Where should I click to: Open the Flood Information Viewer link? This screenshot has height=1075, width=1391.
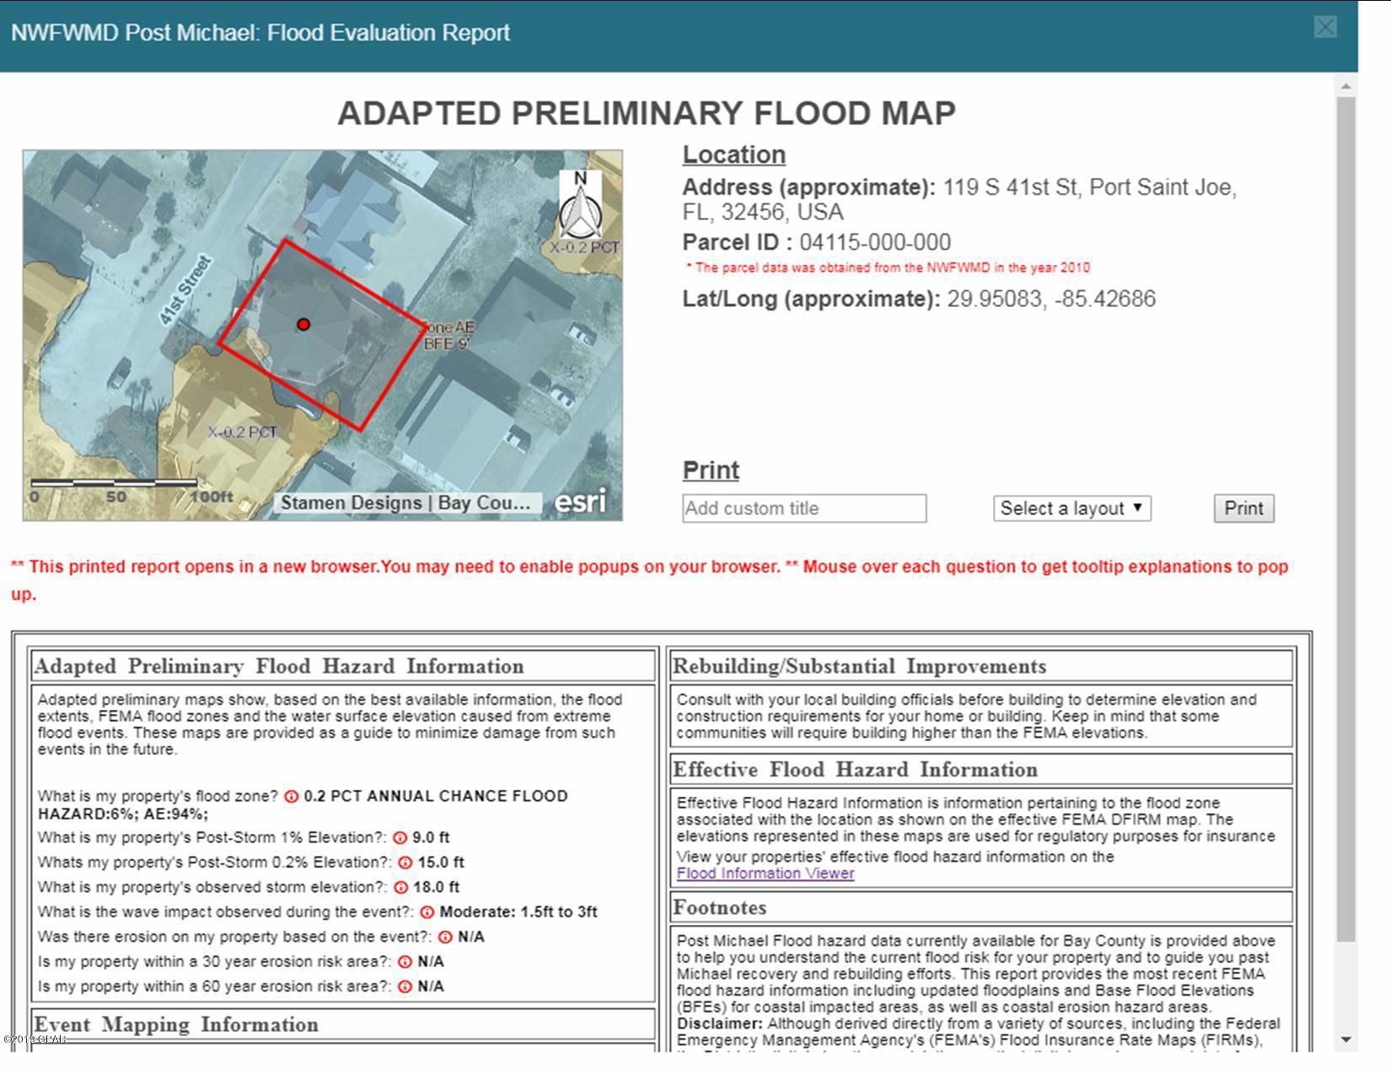[765, 873]
